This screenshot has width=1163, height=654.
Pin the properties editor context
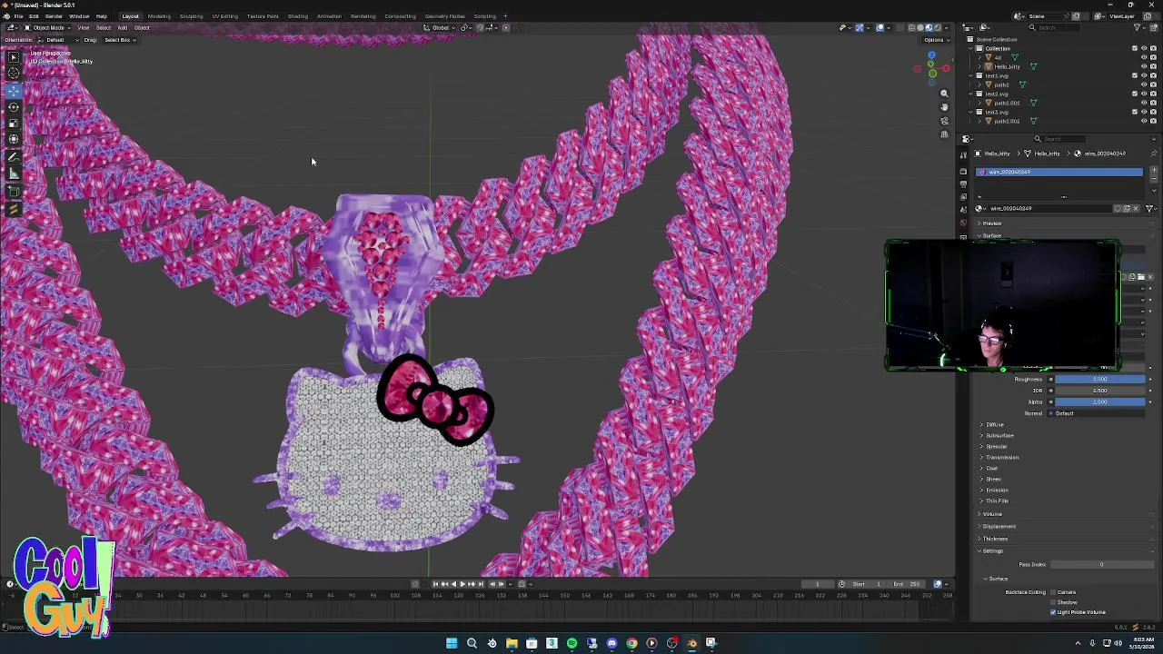pyautogui.click(x=1154, y=154)
